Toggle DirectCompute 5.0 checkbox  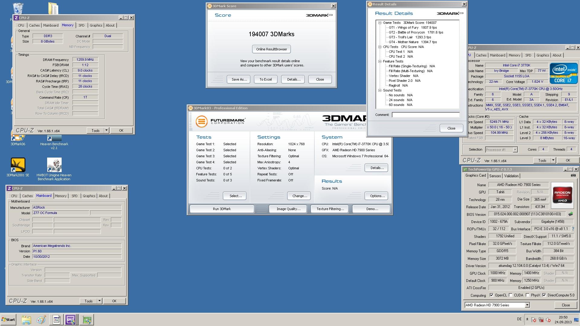click(x=544, y=295)
